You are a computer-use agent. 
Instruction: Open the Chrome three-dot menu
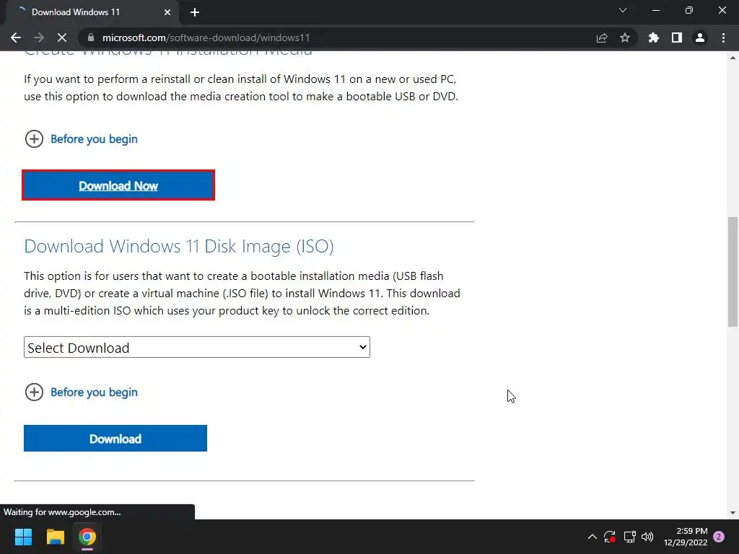pos(723,38)
